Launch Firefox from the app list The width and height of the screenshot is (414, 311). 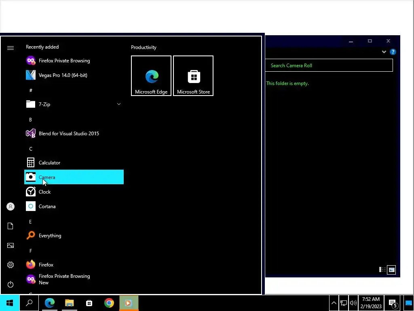pos(74,264)
